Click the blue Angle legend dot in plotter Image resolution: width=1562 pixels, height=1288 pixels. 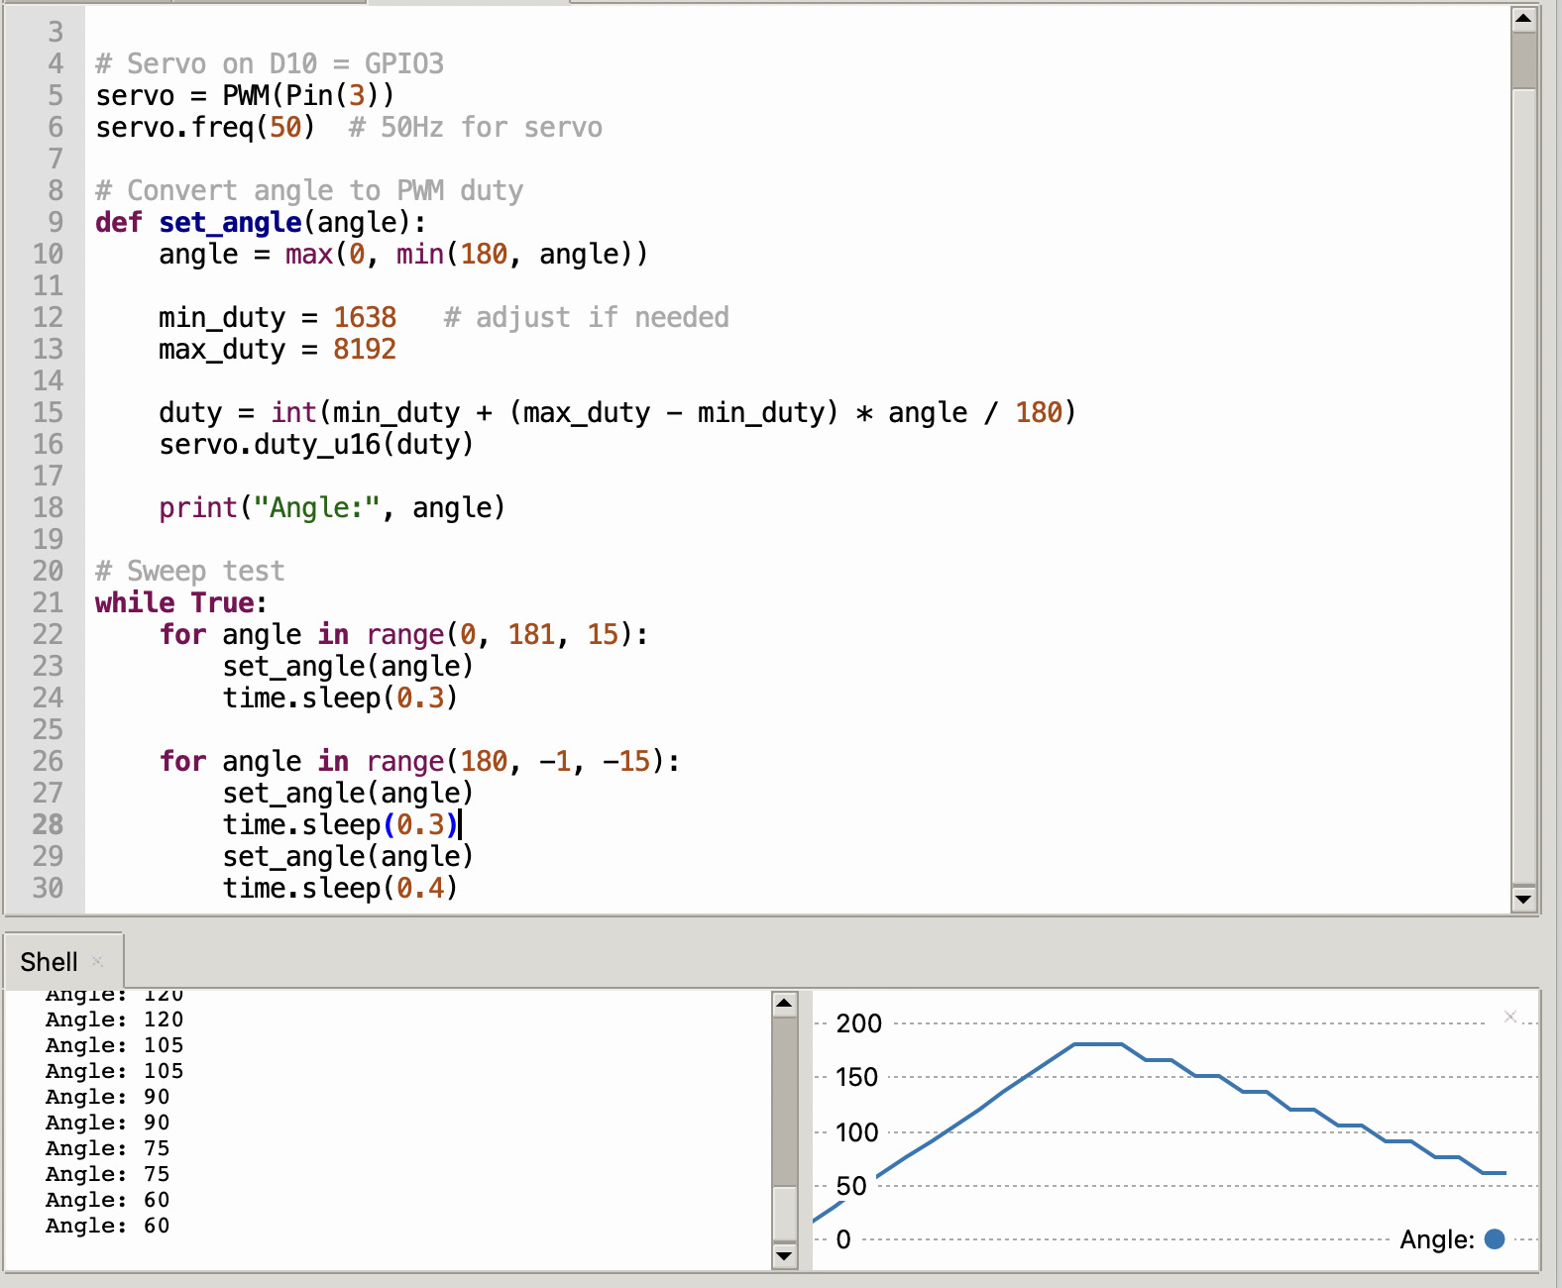point(1495,1238)
